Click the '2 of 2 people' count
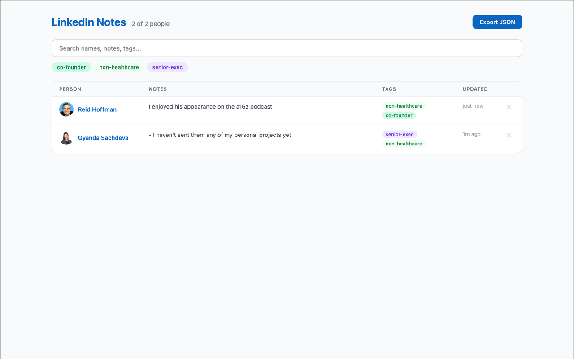Viewport: 574px width, 359px height. 151,24
